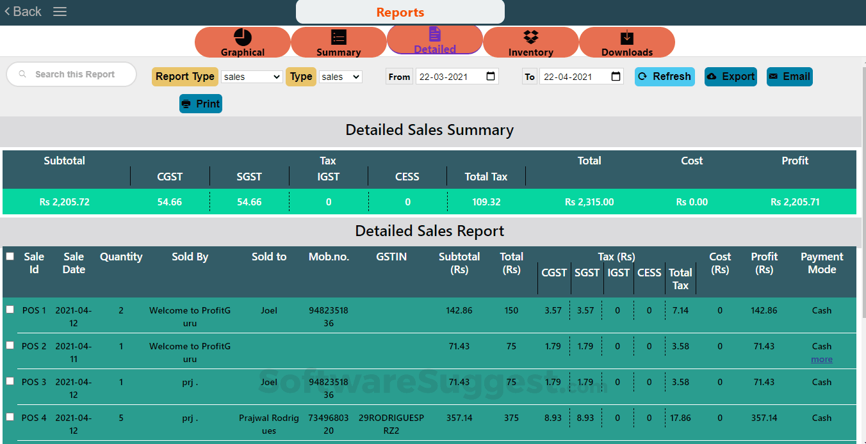Select the Detailed document icon
Screen dimensions: 866x444
coord(435,35)
